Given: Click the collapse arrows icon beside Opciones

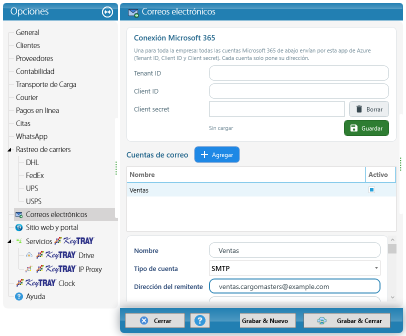Looking at the screenshot, I should point(107,12).
